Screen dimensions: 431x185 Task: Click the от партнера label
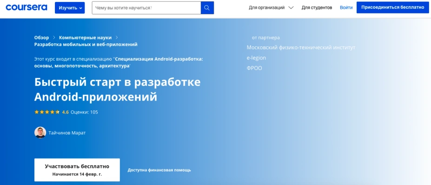[266, 38]
